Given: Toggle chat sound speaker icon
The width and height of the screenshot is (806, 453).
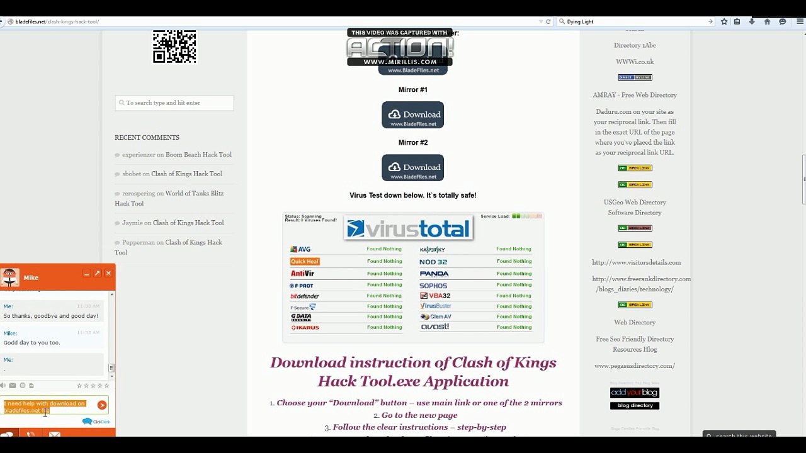Looking at the screenshot, I should coord(3,386).
